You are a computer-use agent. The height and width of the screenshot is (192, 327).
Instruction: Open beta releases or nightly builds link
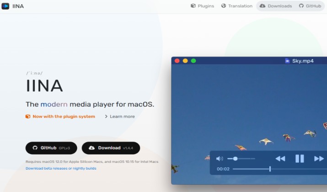coord(61,168)
